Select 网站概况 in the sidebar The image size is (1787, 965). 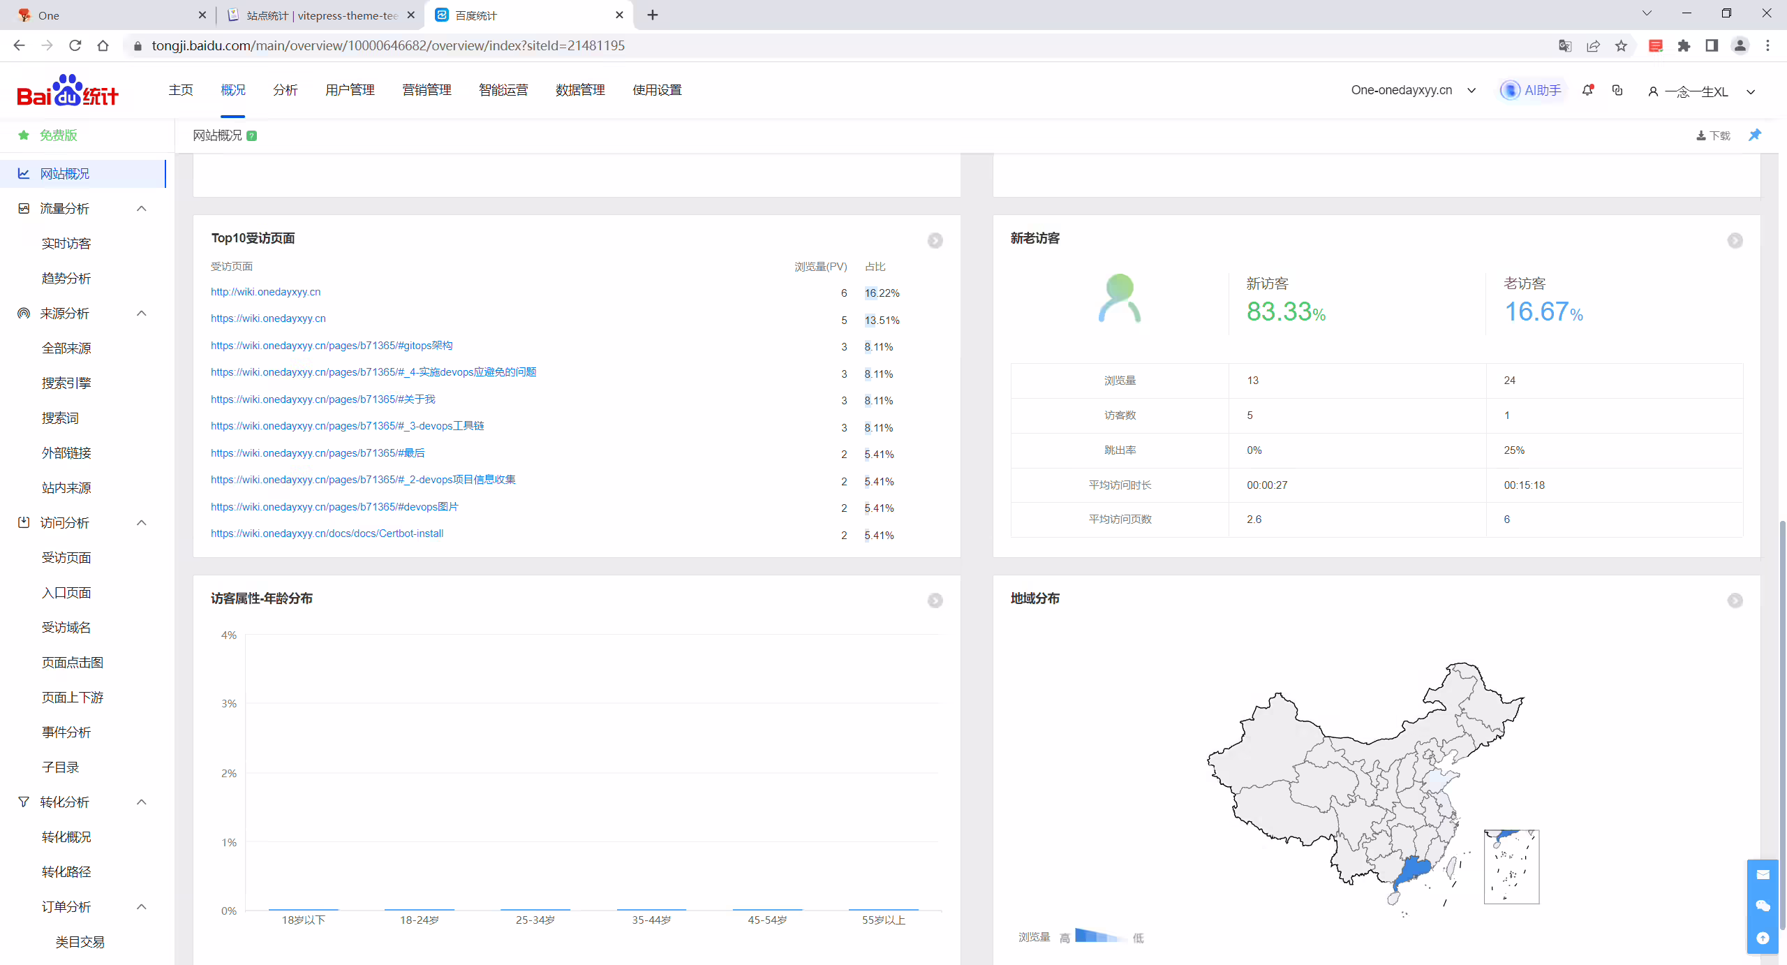82,173
